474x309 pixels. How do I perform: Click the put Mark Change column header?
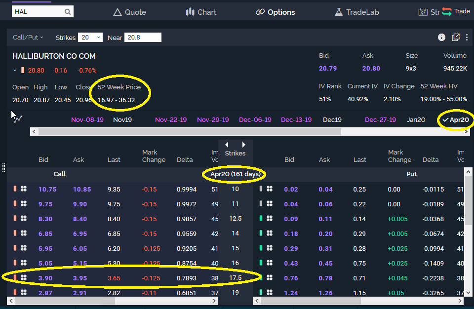coord(399,156)
